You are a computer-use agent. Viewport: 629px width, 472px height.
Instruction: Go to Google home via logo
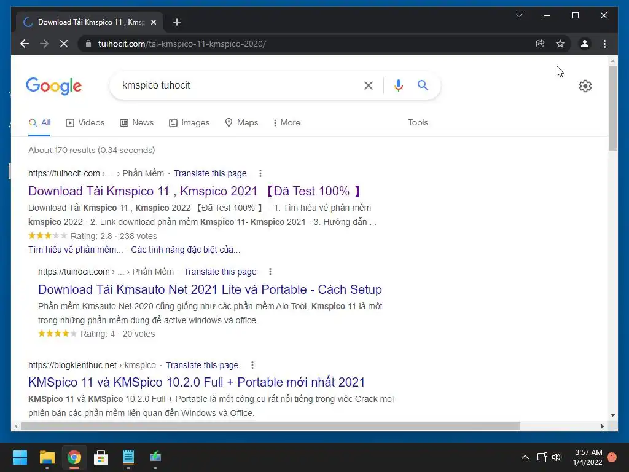(x=54, y=86)
